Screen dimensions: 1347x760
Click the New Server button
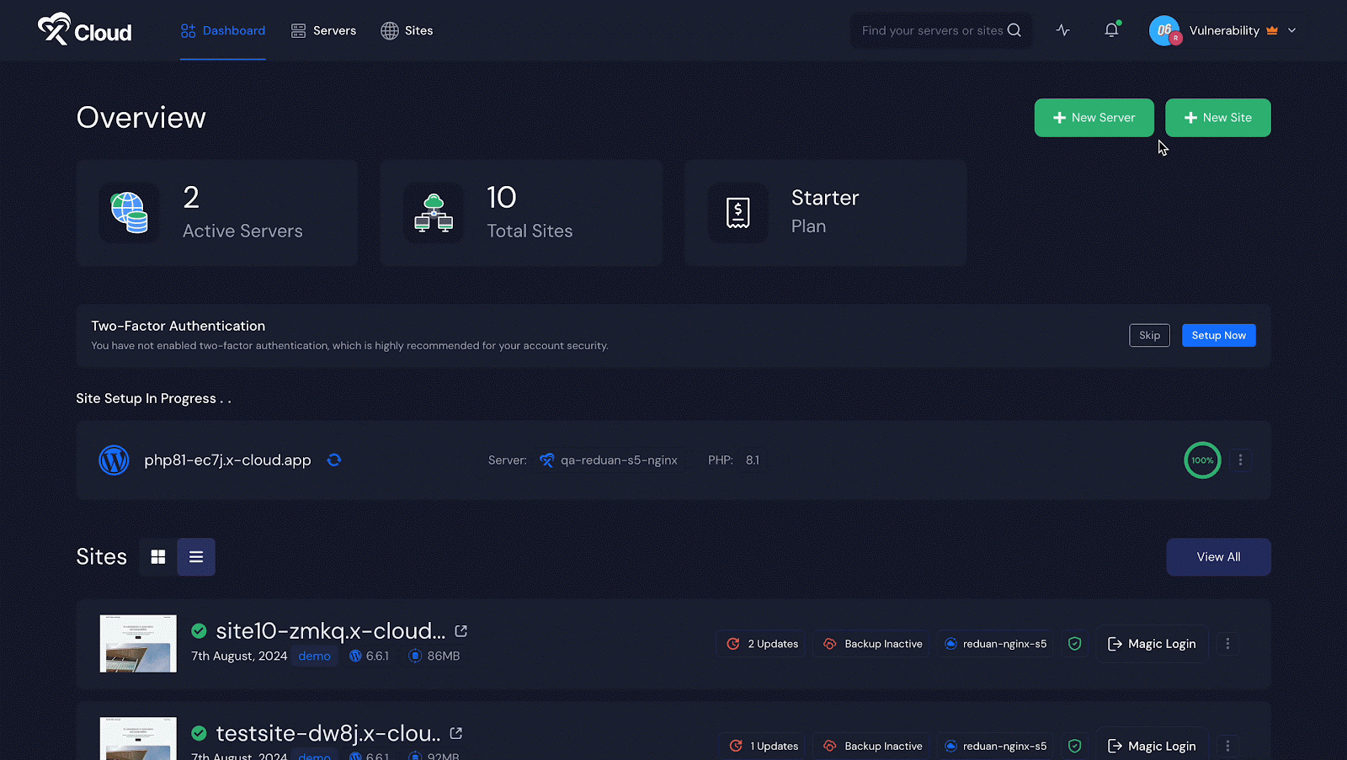click(1094, 118)
